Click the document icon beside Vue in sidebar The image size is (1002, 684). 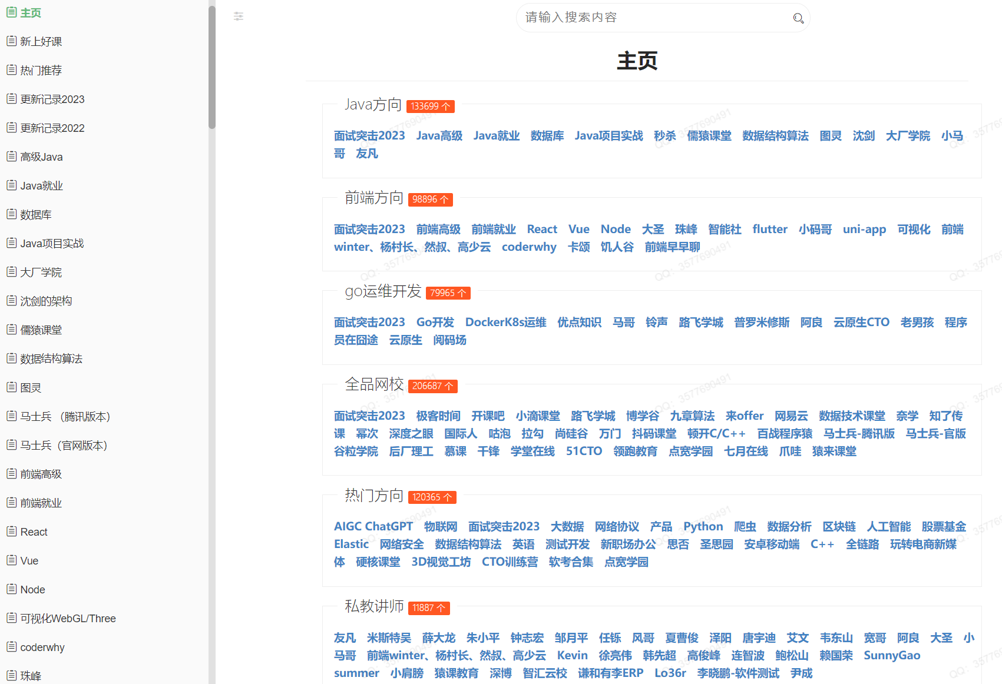(11, 560)
